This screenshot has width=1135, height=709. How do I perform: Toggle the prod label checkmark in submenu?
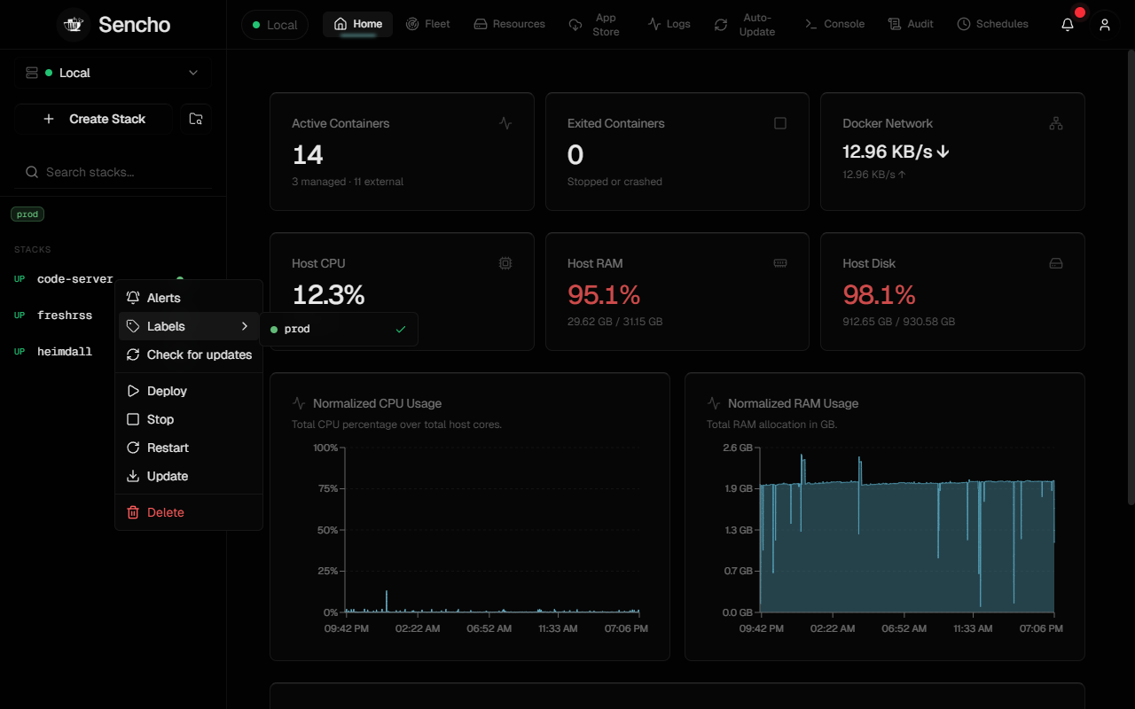401,329
